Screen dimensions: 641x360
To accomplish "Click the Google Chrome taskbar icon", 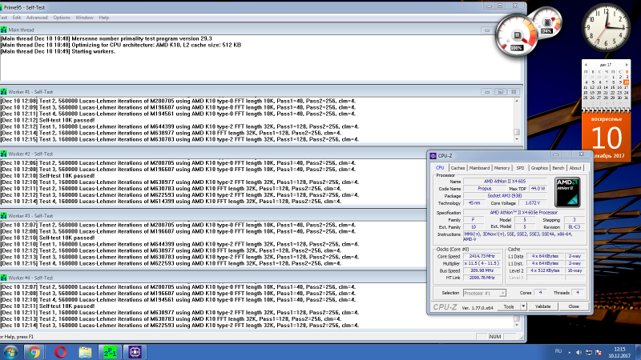I will [x=35, y=351].
